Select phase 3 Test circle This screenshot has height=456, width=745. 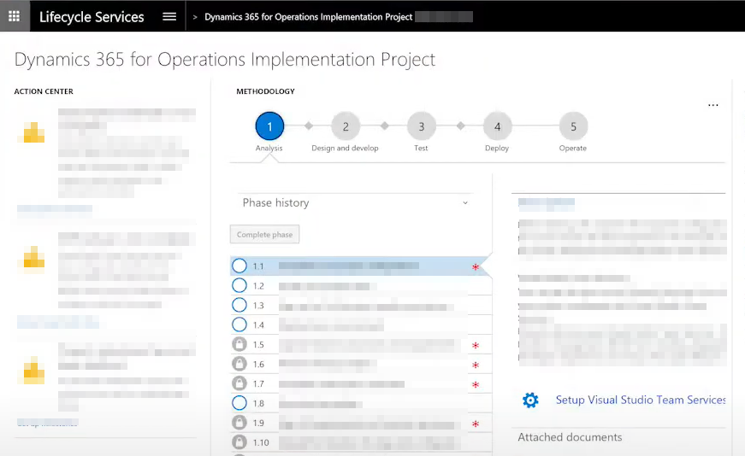[x=422, y=126]
